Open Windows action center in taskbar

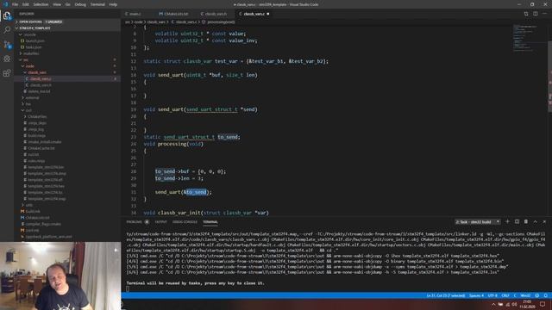[543, 304]
